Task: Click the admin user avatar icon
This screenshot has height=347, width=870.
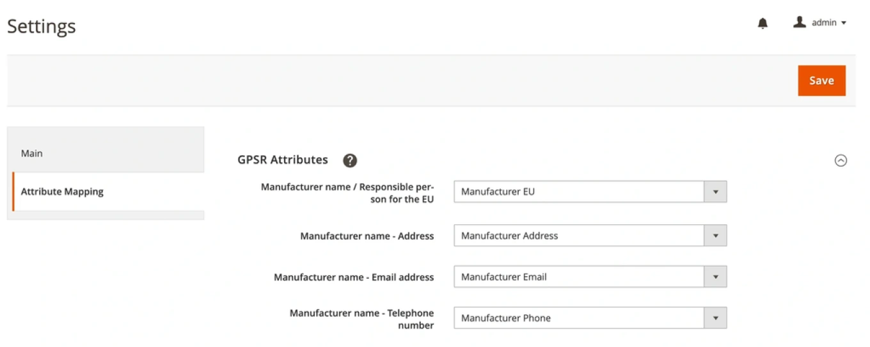Action: [799, 22]
